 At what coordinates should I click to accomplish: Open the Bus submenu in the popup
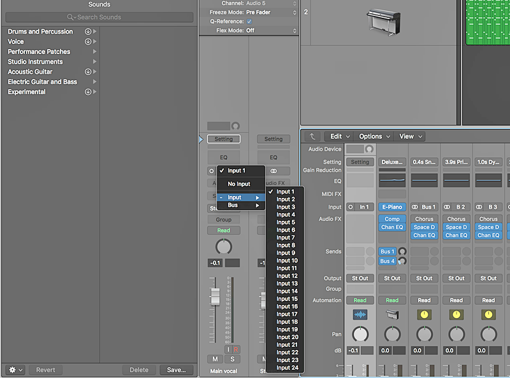point(241,206)
